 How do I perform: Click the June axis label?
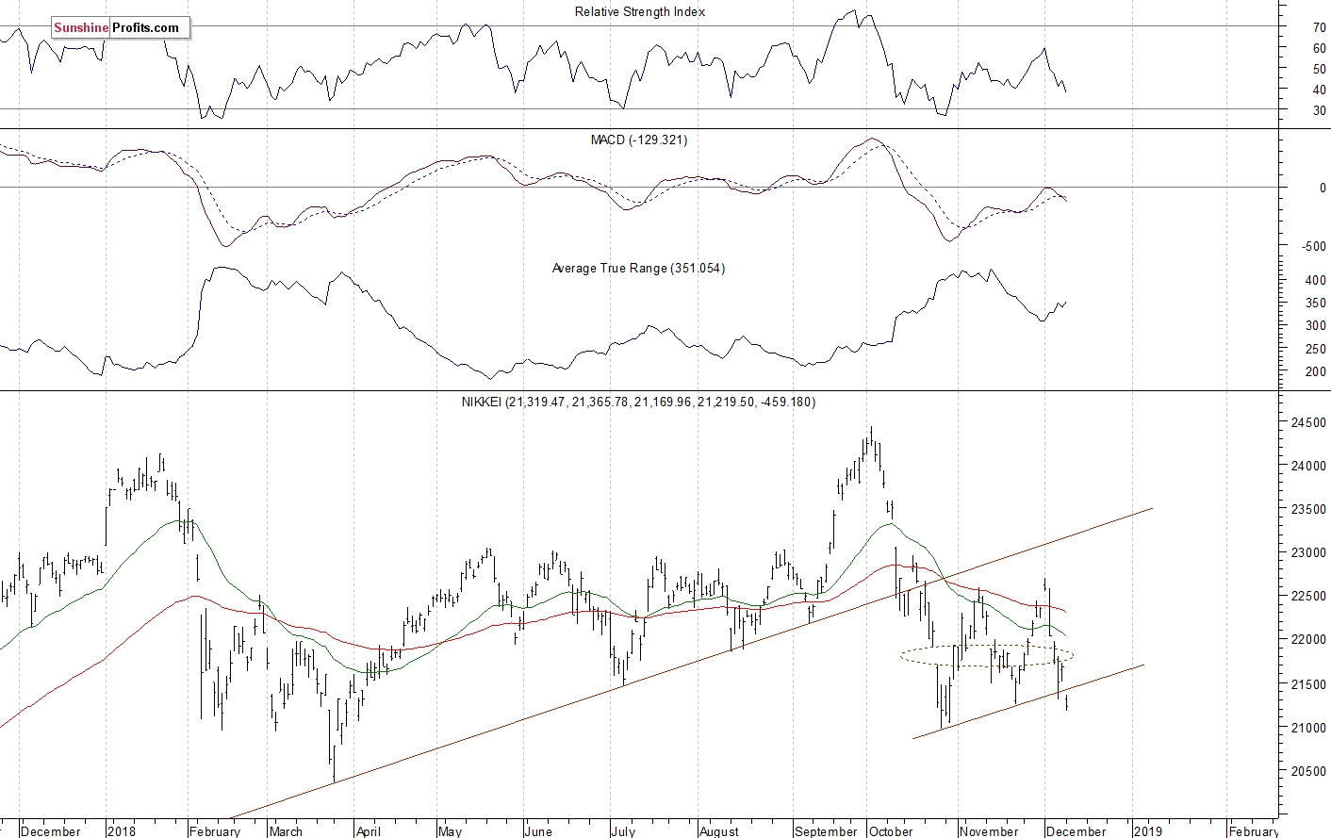click(538, 831)
